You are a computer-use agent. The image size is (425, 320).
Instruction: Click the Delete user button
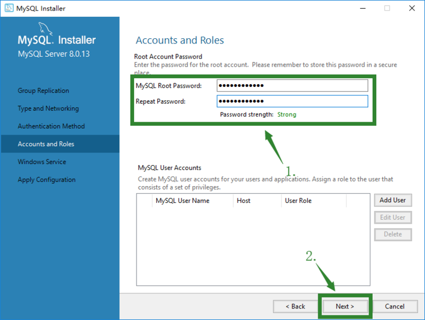tap(392, 234)
